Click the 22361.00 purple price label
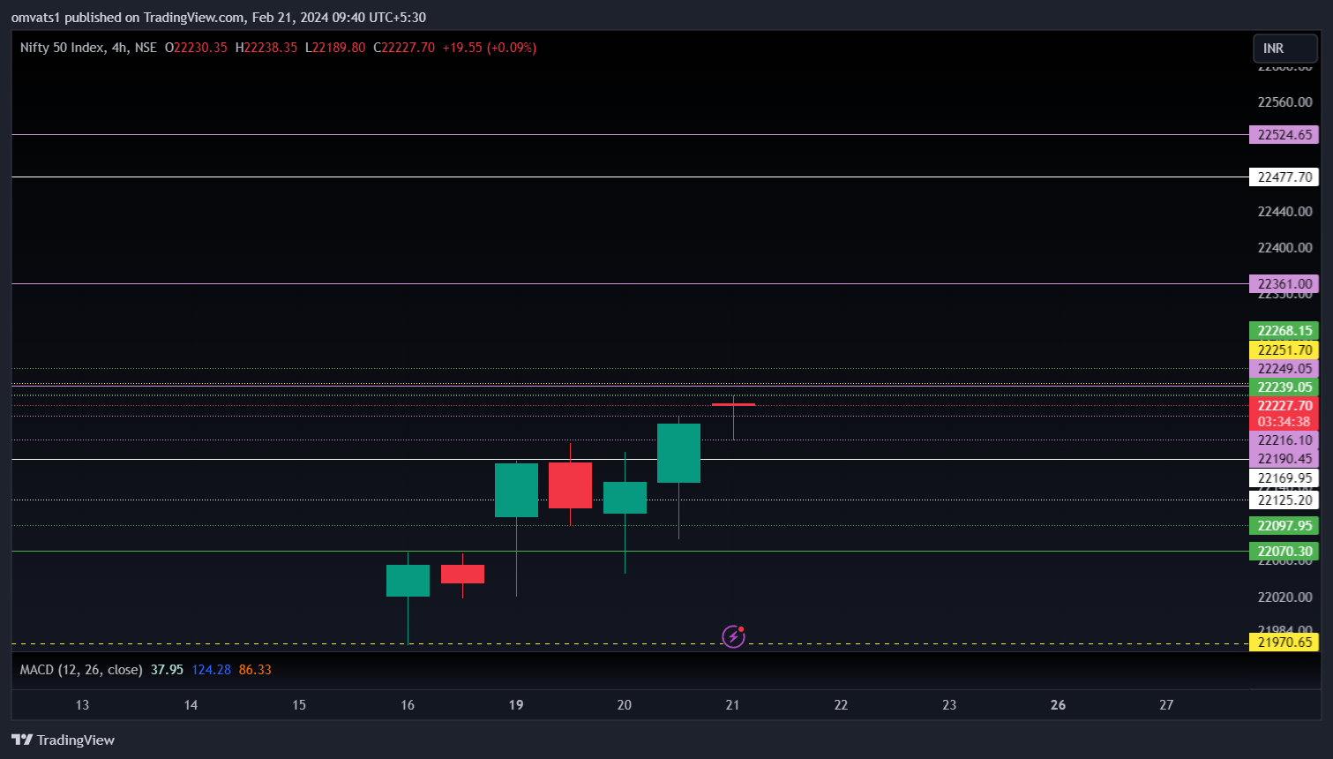Screen dimensions: 1333x759 [x=1284, y=284]
